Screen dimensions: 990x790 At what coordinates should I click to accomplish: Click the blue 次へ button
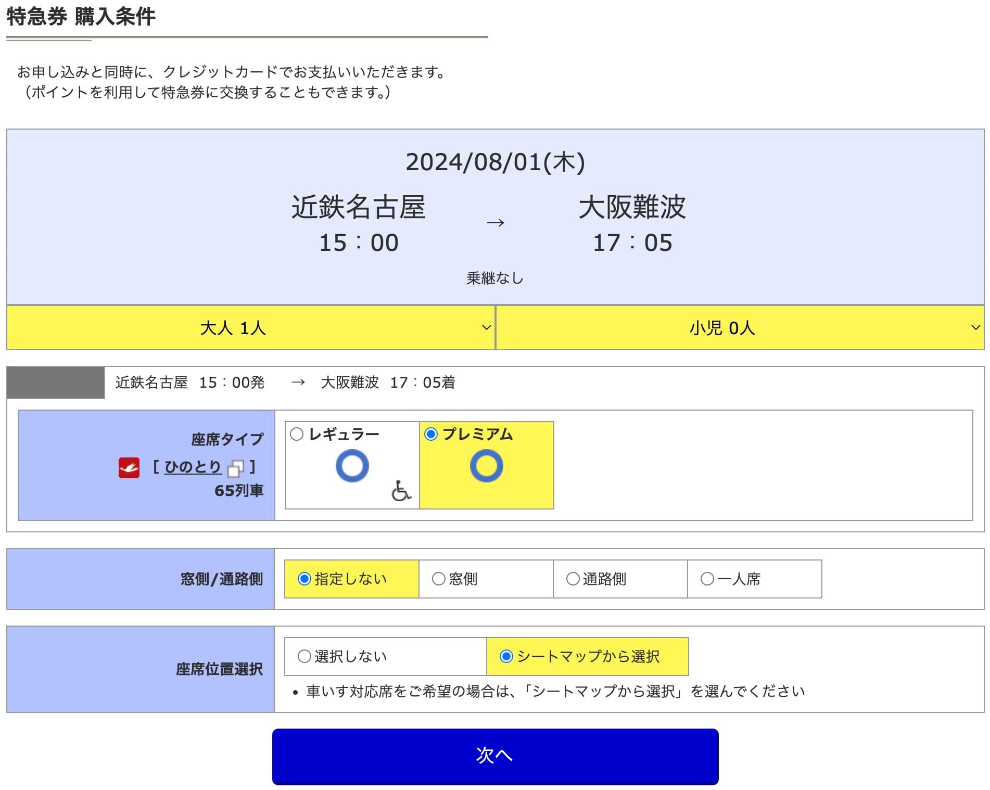495,756
